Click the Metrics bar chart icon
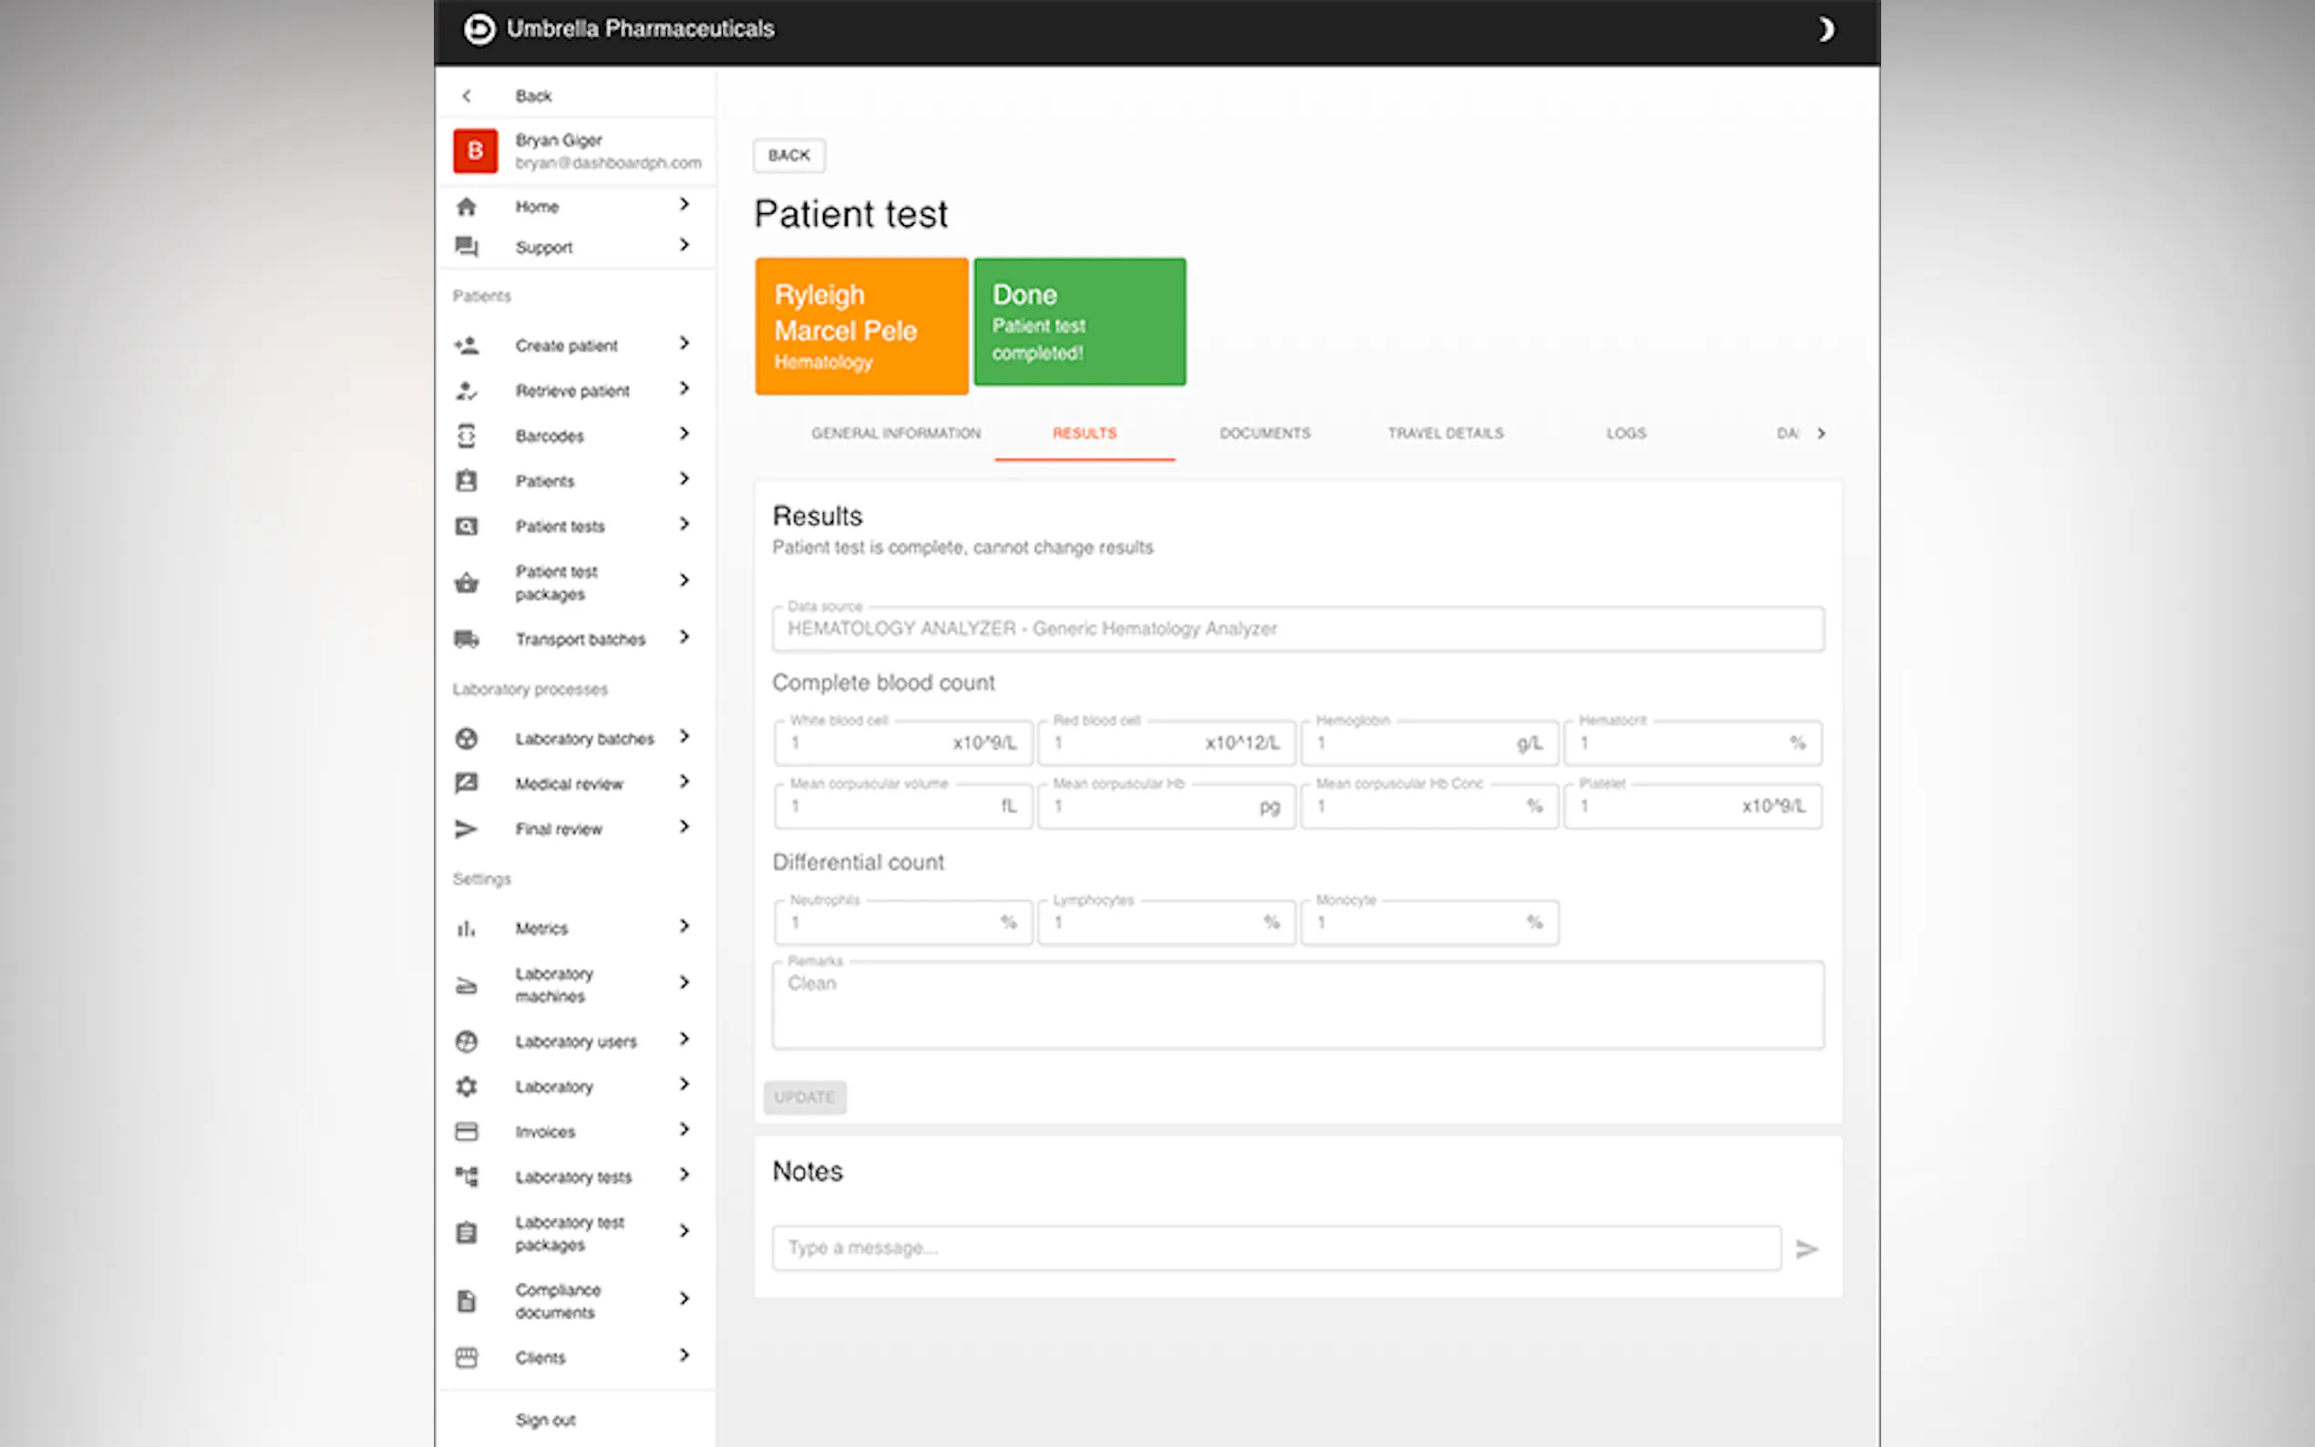 click(x=466, y=929)
